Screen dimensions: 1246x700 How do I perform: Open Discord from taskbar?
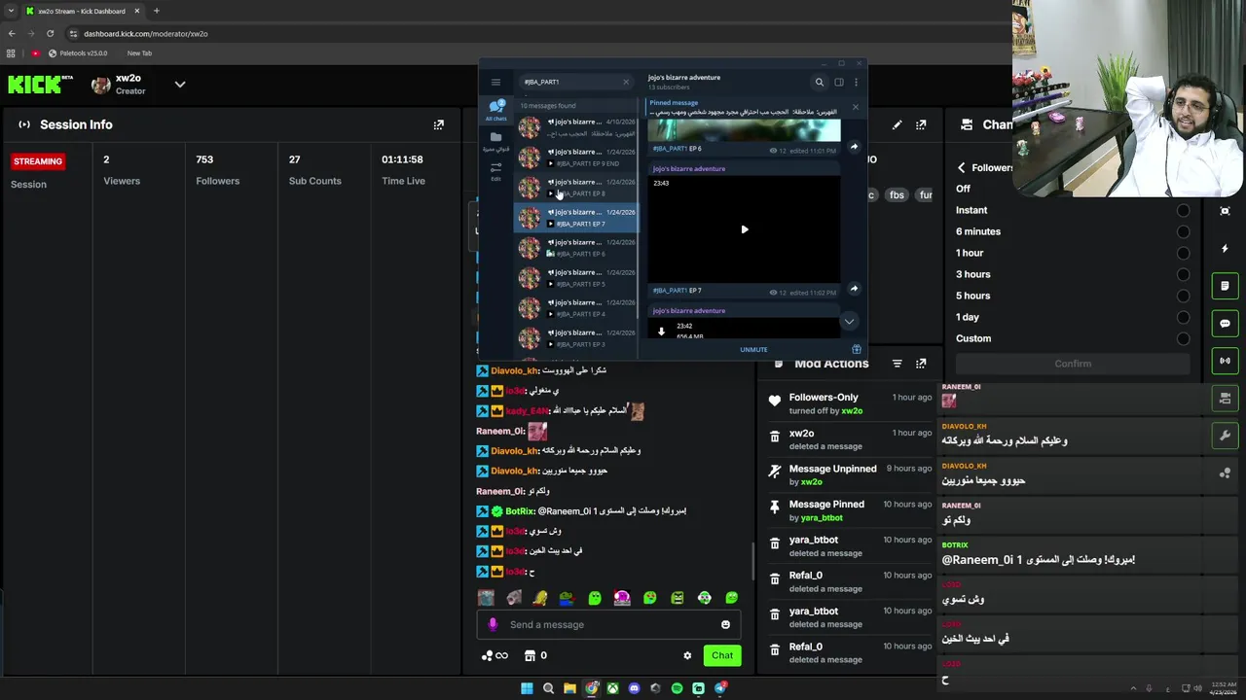634,688
